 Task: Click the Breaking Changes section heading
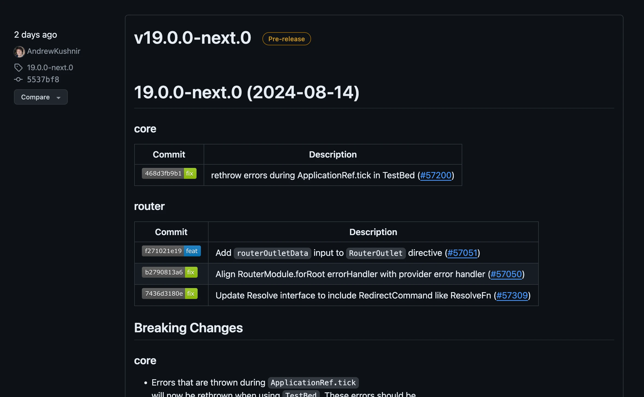188,328
